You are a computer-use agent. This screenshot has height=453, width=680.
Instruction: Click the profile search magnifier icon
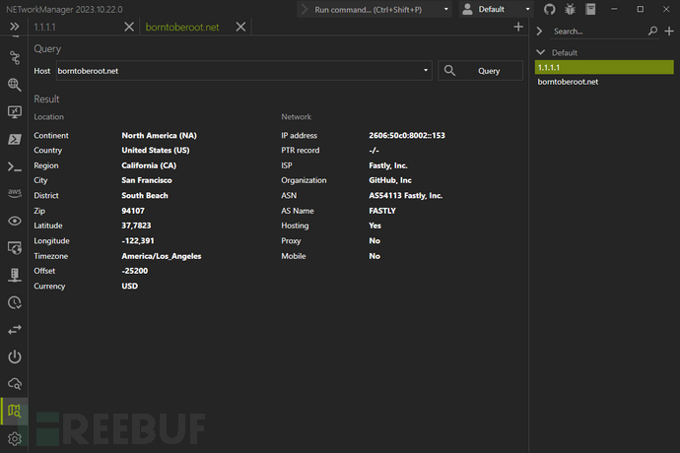point(652,31)
